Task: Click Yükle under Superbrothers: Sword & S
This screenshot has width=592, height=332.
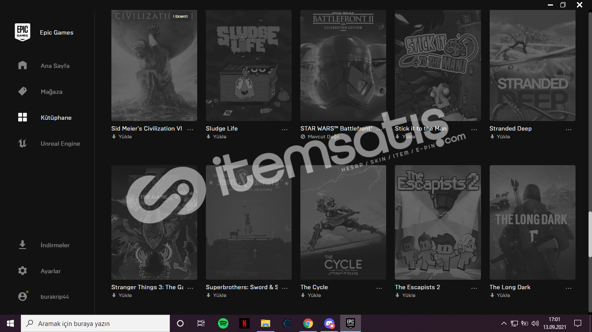Action: 216,295
